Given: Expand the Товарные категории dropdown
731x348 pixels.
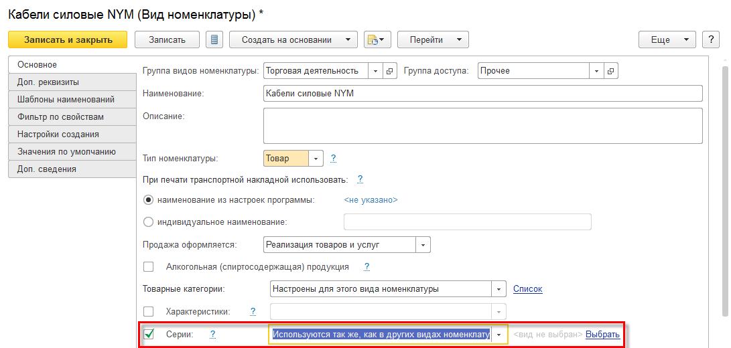Looking at the screenshot, I should pos(499,289).
